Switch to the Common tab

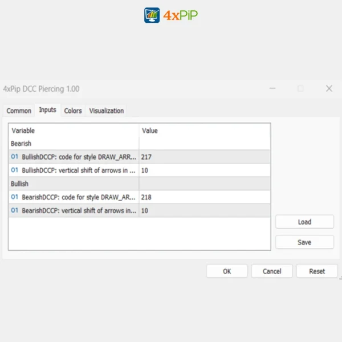click(x=19, y=111)
